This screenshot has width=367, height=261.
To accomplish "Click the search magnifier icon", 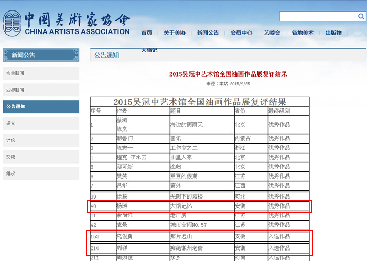I will pyautogui.click(x=361, y=16).
